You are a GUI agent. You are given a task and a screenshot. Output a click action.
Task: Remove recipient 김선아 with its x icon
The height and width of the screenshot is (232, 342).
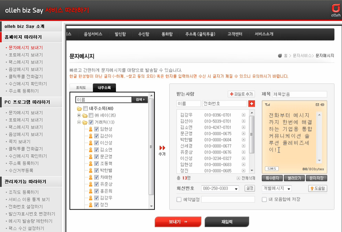244,121
